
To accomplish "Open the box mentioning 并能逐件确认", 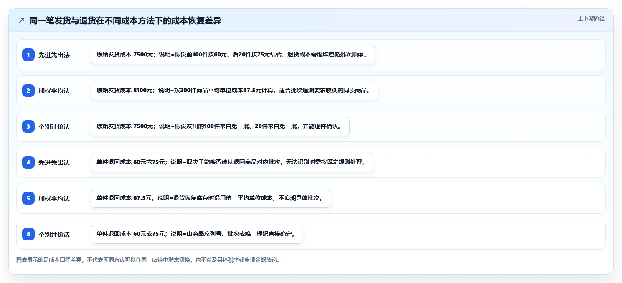I will coord(220,126).
